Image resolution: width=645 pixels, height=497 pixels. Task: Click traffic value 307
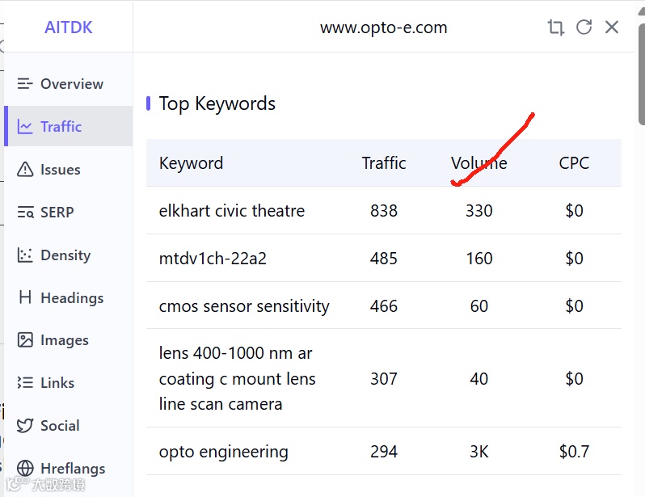[x=384, y=378]
